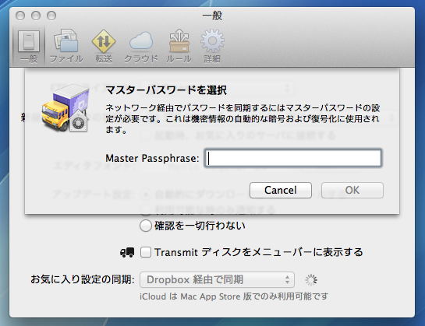The image size is (425, 326).
Task: Click the OK button
Action: tap(352, 190)
